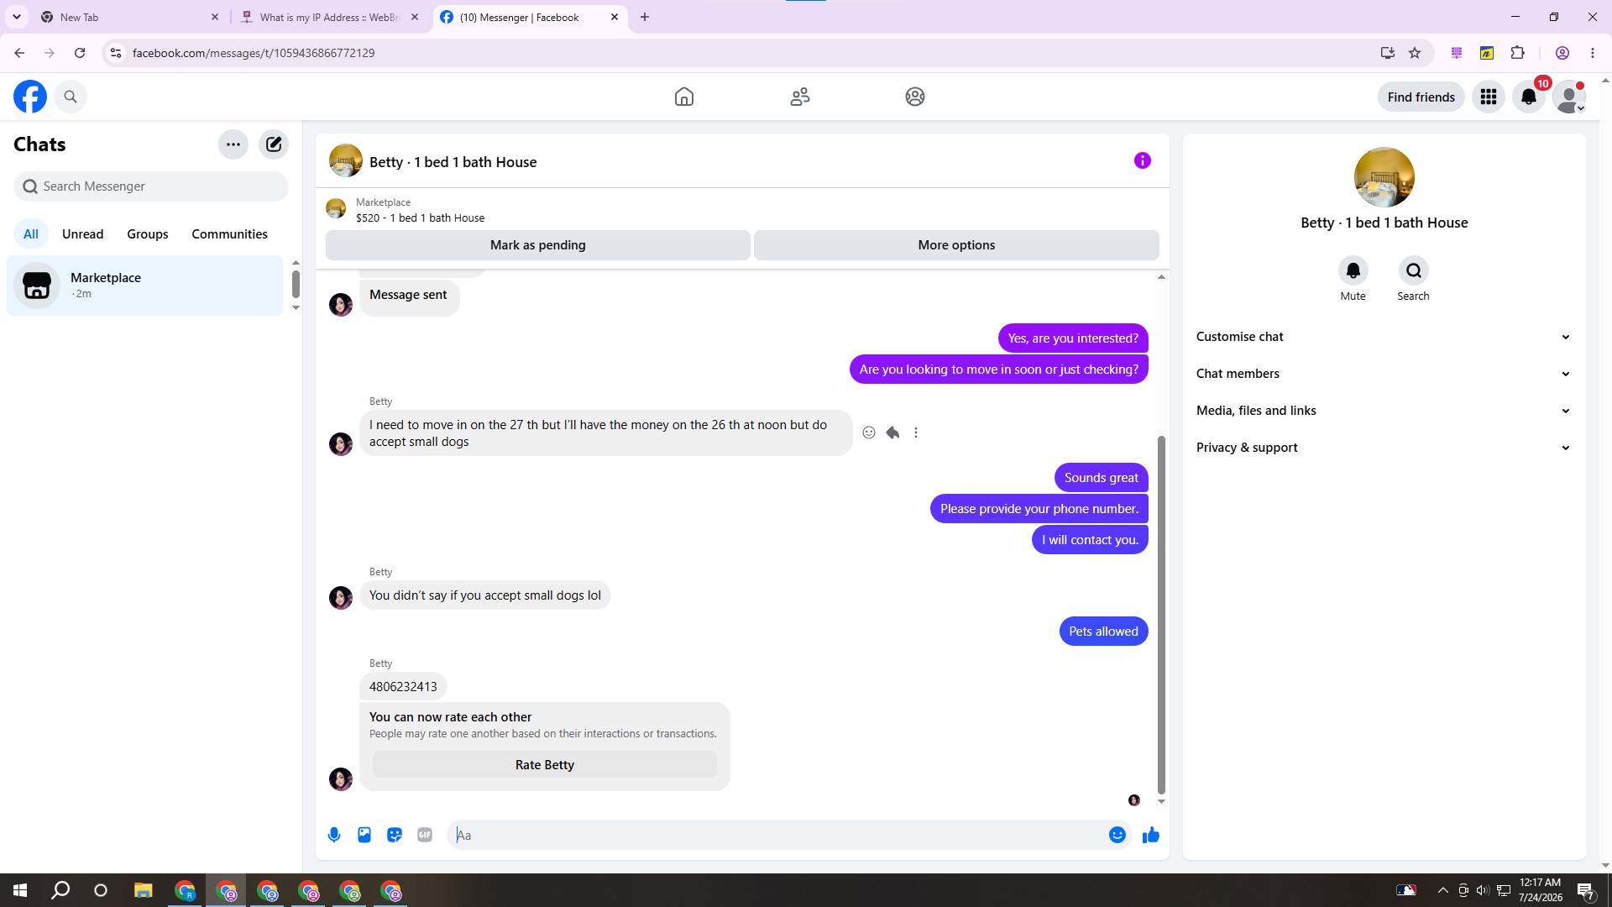Expand Media, files and links section
Screen dimensions: 1612x907
tap(1384, 411)
